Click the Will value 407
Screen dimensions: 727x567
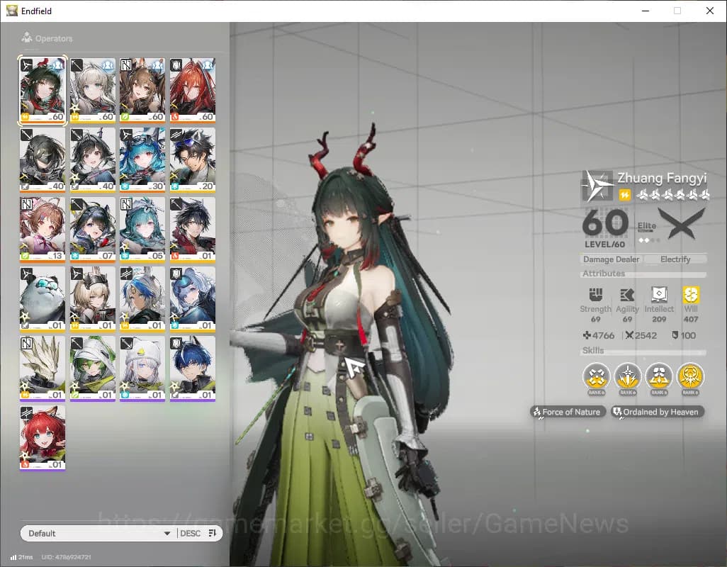pos(691,319)
